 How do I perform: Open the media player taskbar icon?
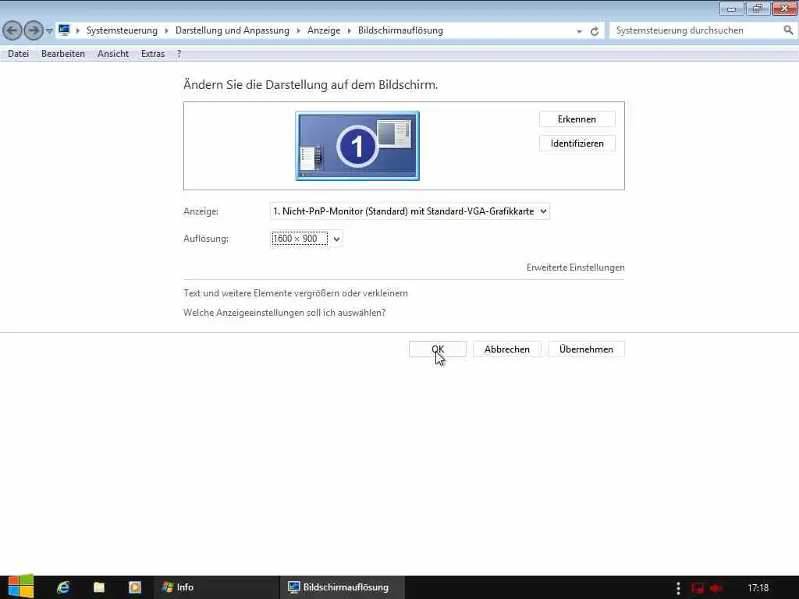134,587
